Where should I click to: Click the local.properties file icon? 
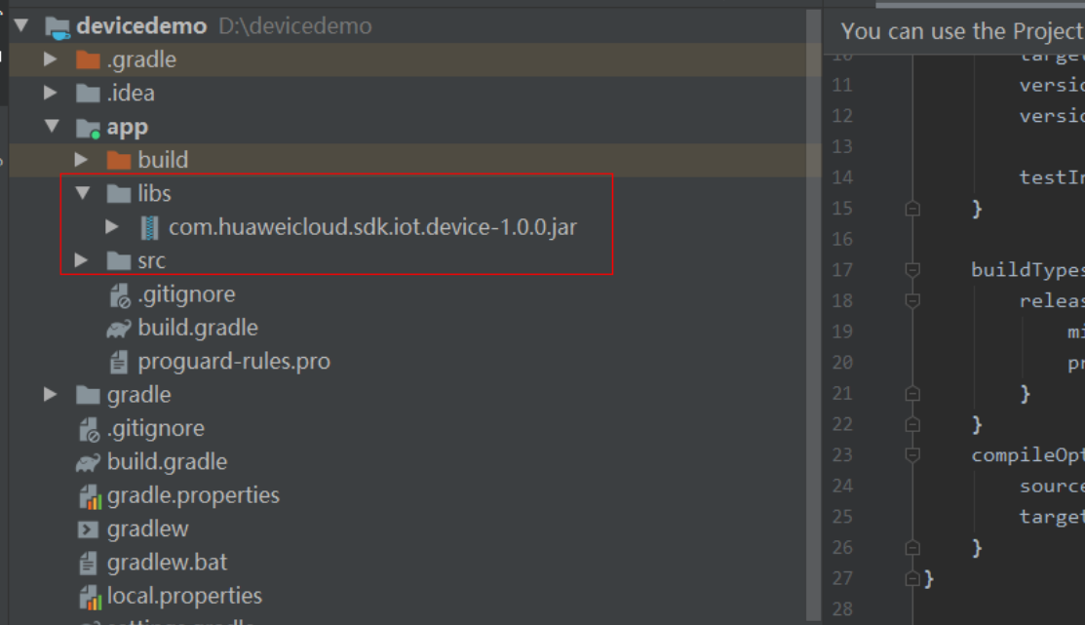click(x=90, y=596)
